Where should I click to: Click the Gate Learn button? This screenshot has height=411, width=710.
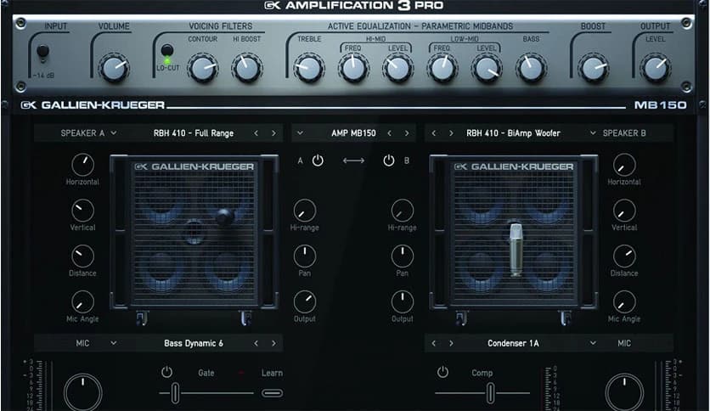pos(272,373)
